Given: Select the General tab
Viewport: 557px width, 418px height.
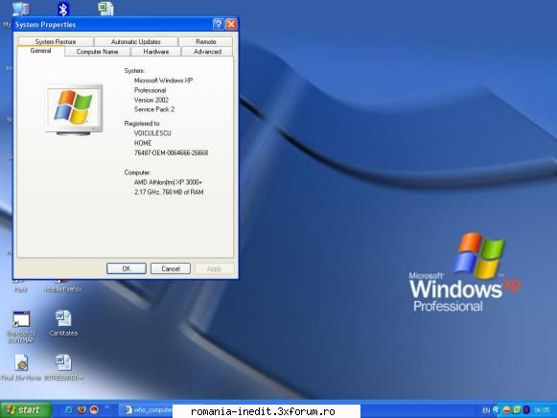Looking at the screenshot, I should click(x=40, y=51).
